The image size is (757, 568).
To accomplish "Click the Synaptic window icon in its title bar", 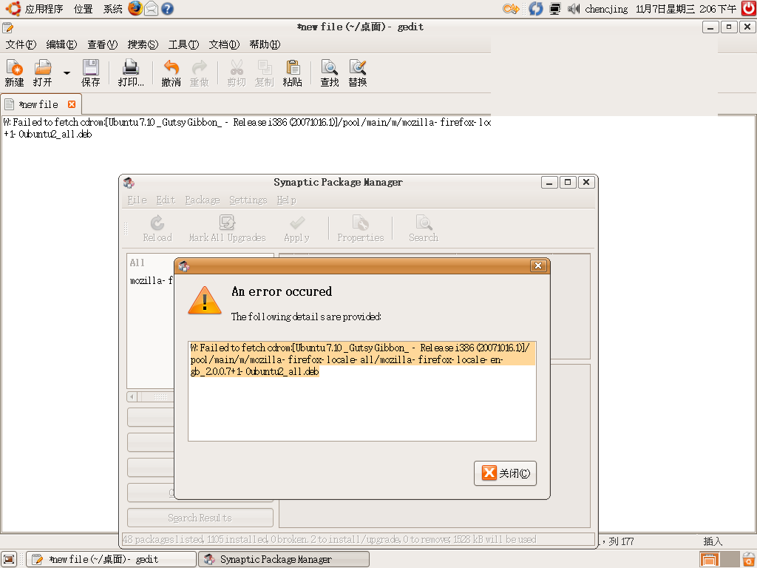I will pyautogui.click(x=129, y=183).
